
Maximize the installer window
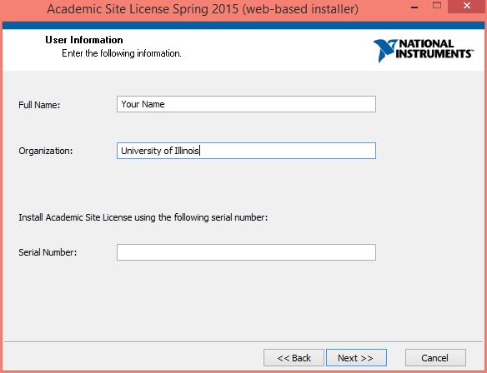click(437, 6)
